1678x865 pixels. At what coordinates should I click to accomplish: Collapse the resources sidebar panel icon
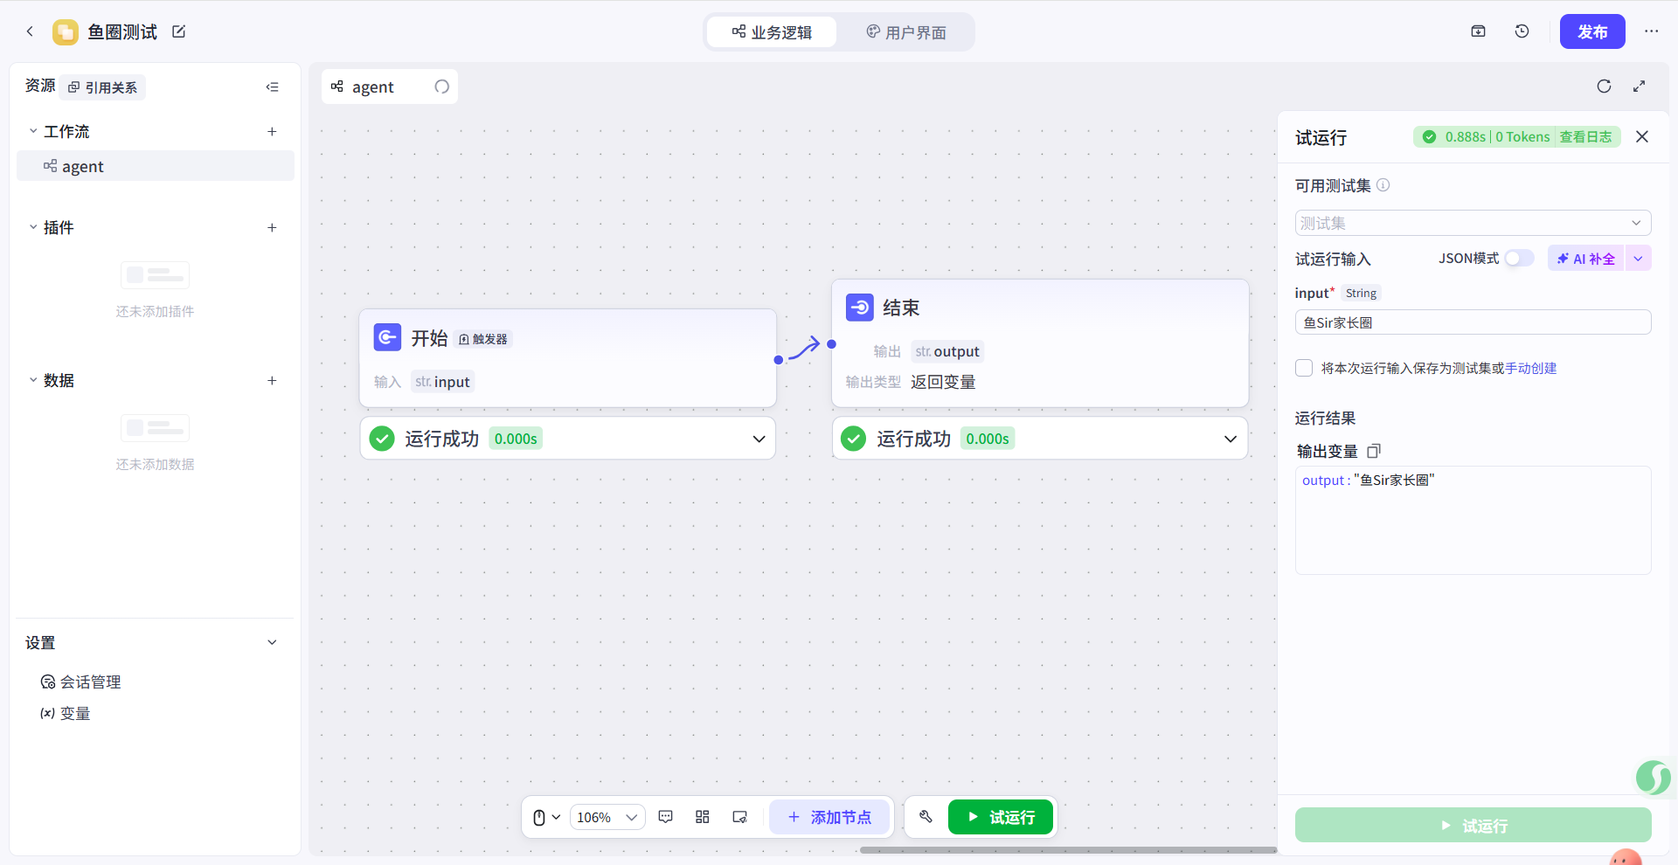tap(273, 87)
